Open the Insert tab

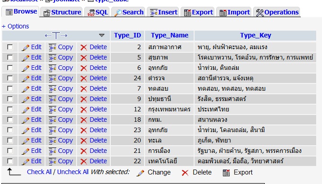163,12
